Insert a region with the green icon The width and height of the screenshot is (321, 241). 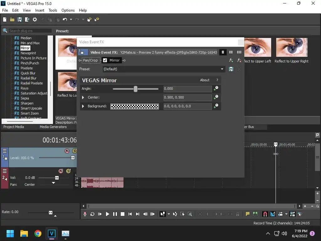click(255, 214)
